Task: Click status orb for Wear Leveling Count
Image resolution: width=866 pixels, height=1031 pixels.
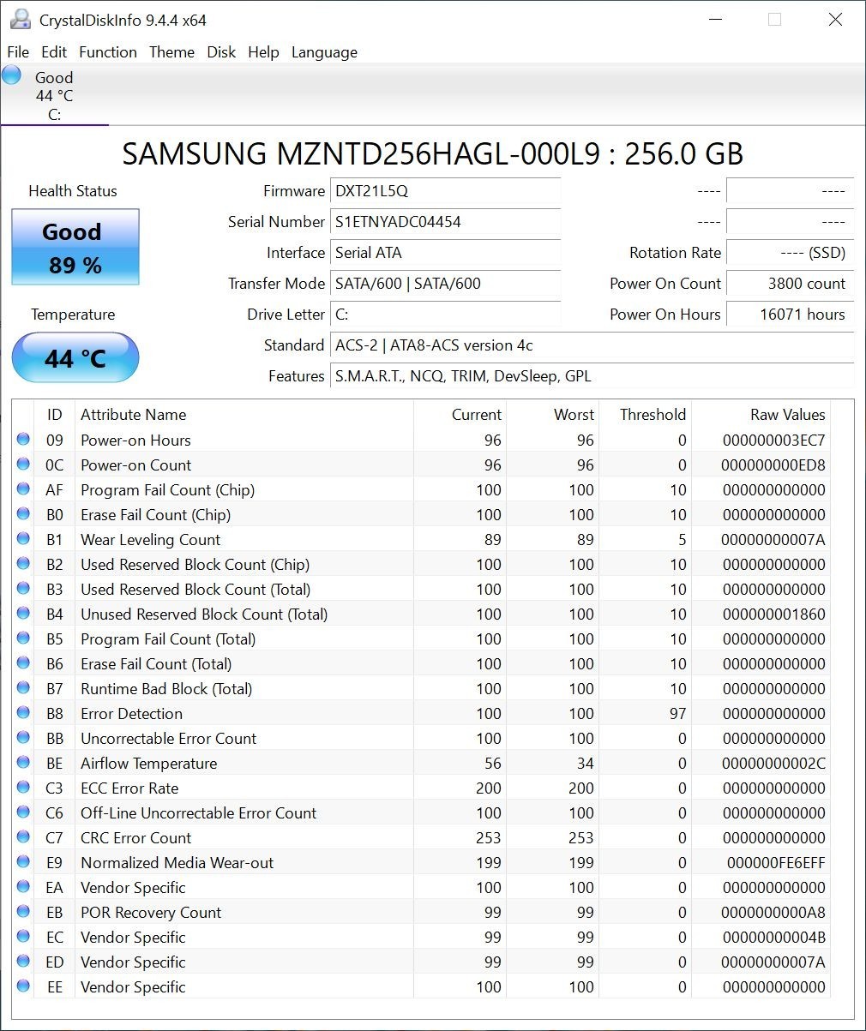Action: [23, 539]
